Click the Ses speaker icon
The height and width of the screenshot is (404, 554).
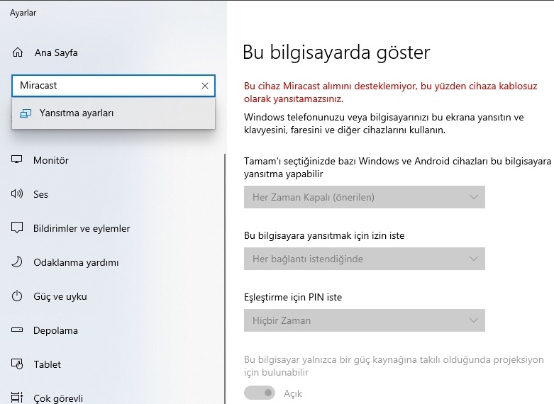point(16,193)
